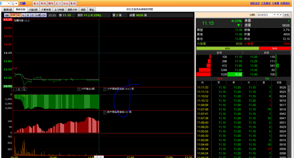Click the tick row at 11:11:33
Image resolution: width=294 pixels, height=158 pixels.
(x=241, y=87)
